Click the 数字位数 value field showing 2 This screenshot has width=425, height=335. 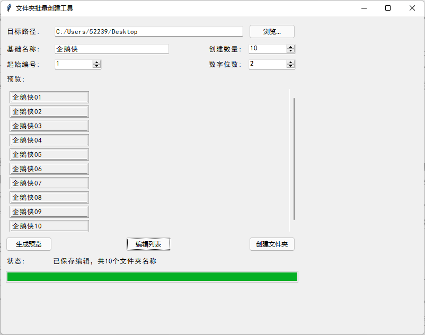point(268,64)
